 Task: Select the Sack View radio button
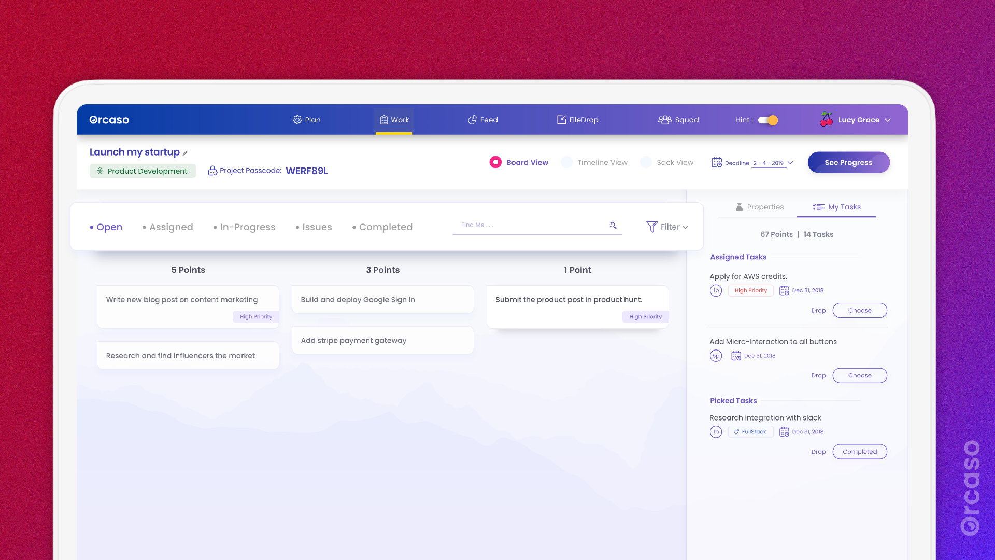[x=646, y=162]
